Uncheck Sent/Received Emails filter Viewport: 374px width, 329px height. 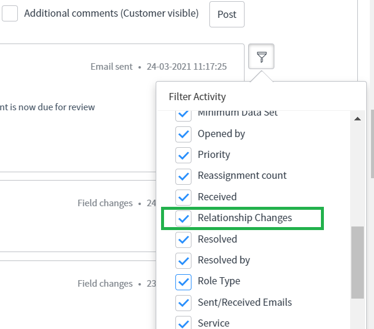184,303
